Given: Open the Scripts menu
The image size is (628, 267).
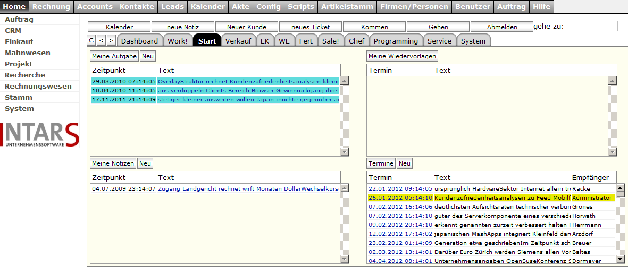Looking at the screenshot, I should (x=301, y=6).
